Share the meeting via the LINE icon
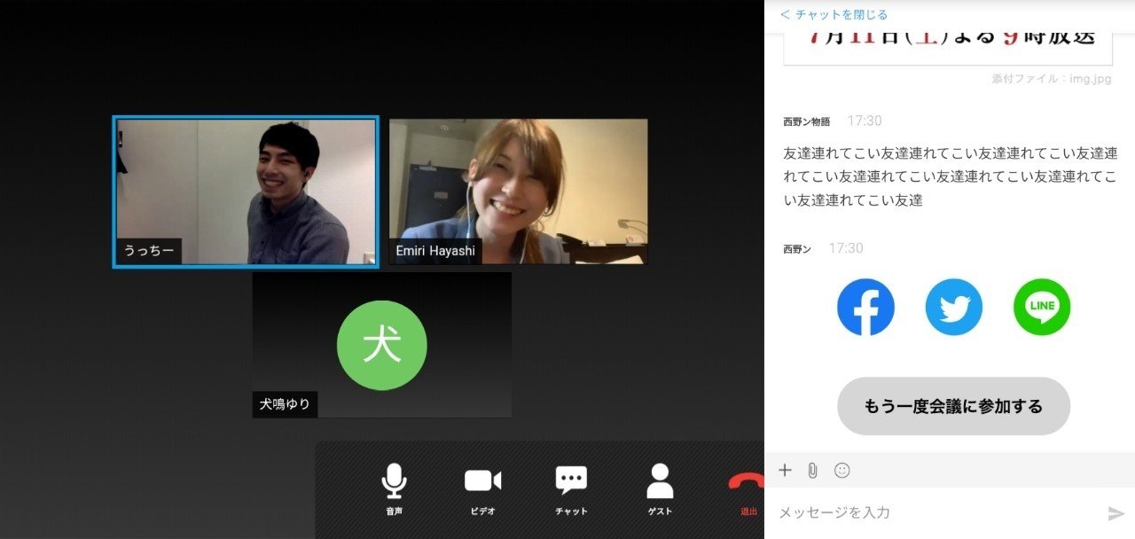Image resolution: width=1135 pixels, height=539 pixels. pos(1042,307)
